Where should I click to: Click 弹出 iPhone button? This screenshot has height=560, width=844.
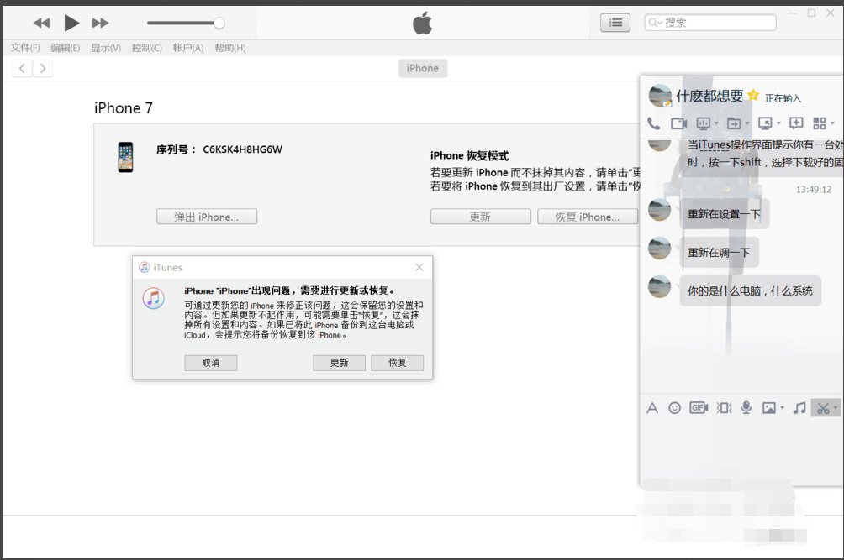coord(206,217)
